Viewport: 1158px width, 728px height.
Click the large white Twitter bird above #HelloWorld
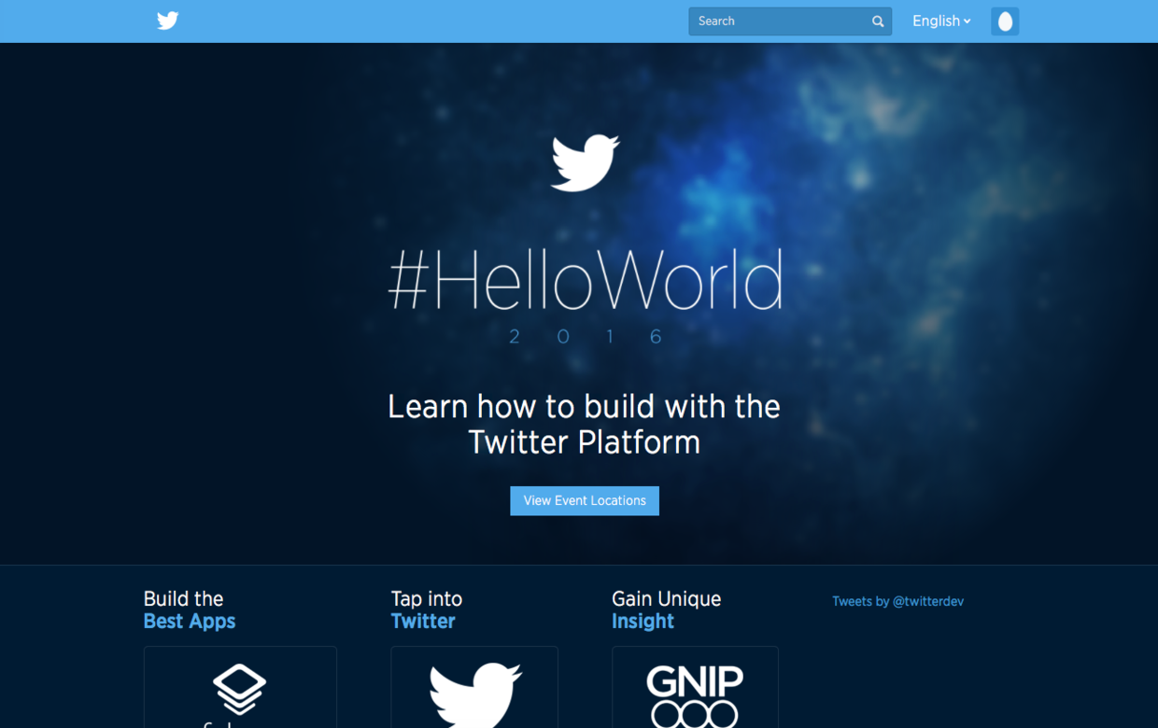pyautogui.click(x=585, y=163)
